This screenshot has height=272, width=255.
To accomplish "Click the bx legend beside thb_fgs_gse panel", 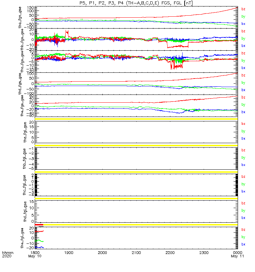I will (x=243, y=46).
